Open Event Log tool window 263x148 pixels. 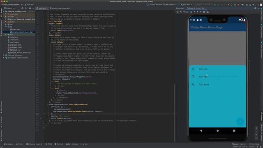pyautogui.click(x=254, y=144)
